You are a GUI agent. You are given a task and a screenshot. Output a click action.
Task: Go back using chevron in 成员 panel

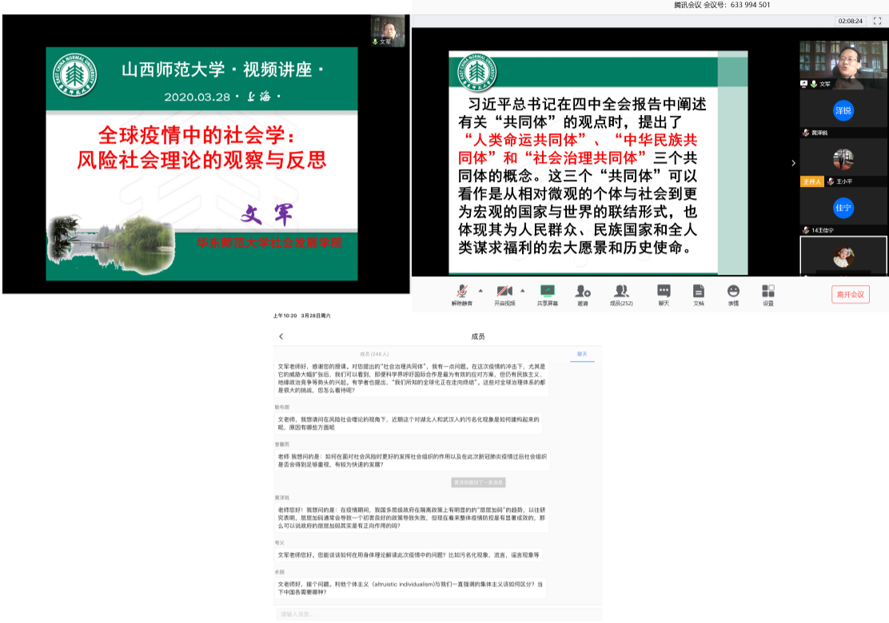click(x=281, y=336)
